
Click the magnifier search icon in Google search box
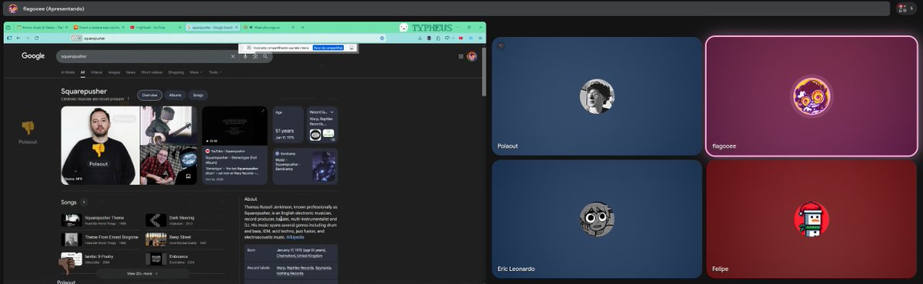pos(265,56)
